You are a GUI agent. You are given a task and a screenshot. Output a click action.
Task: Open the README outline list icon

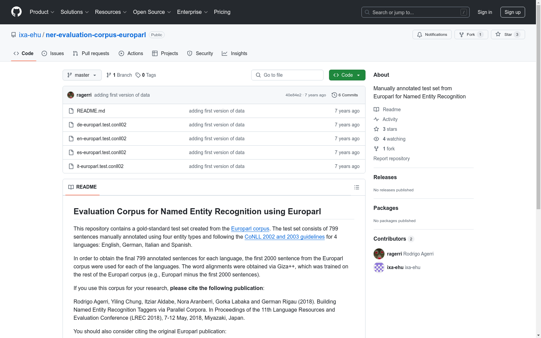click(357, 187)
